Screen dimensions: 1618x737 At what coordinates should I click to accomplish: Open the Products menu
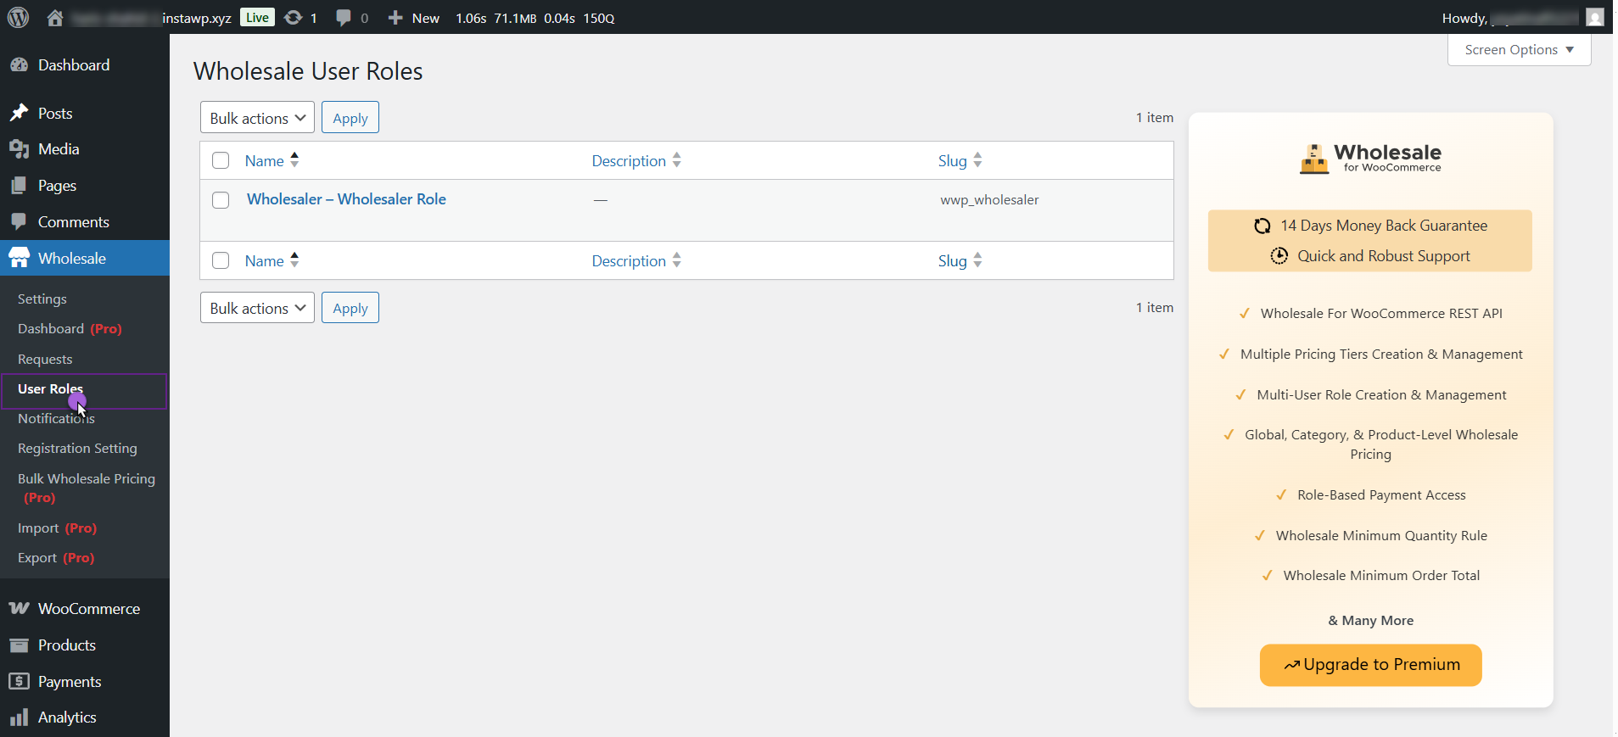coord(67,645)
